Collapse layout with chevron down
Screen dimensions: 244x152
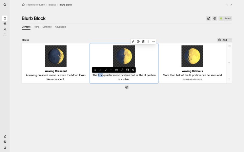click(229, 62)
